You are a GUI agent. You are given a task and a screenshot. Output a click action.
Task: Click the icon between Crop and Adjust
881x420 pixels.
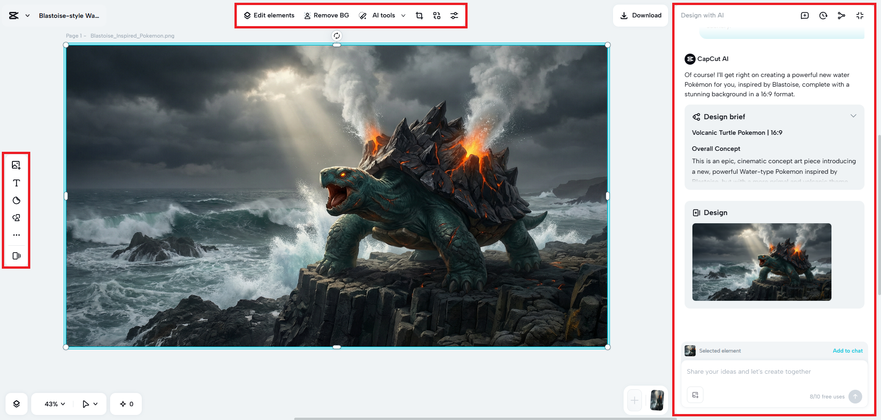437,16
